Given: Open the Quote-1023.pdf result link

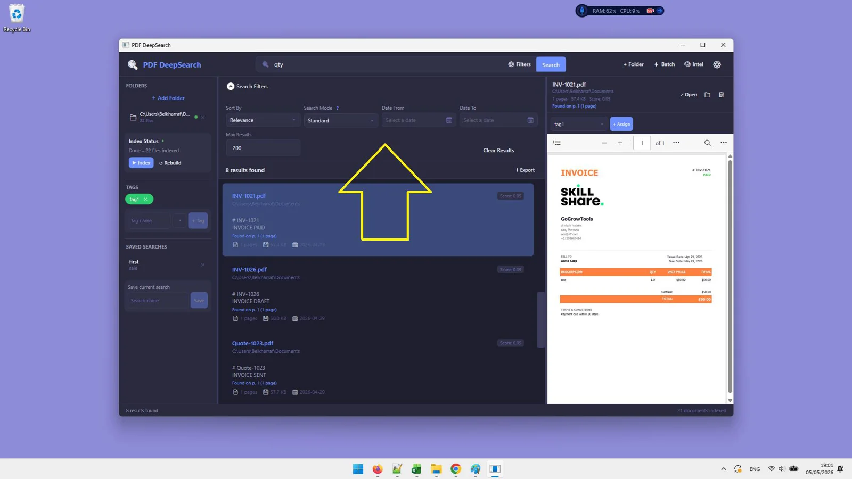Looking at the screenshot, I should click(x=252, y=343).
